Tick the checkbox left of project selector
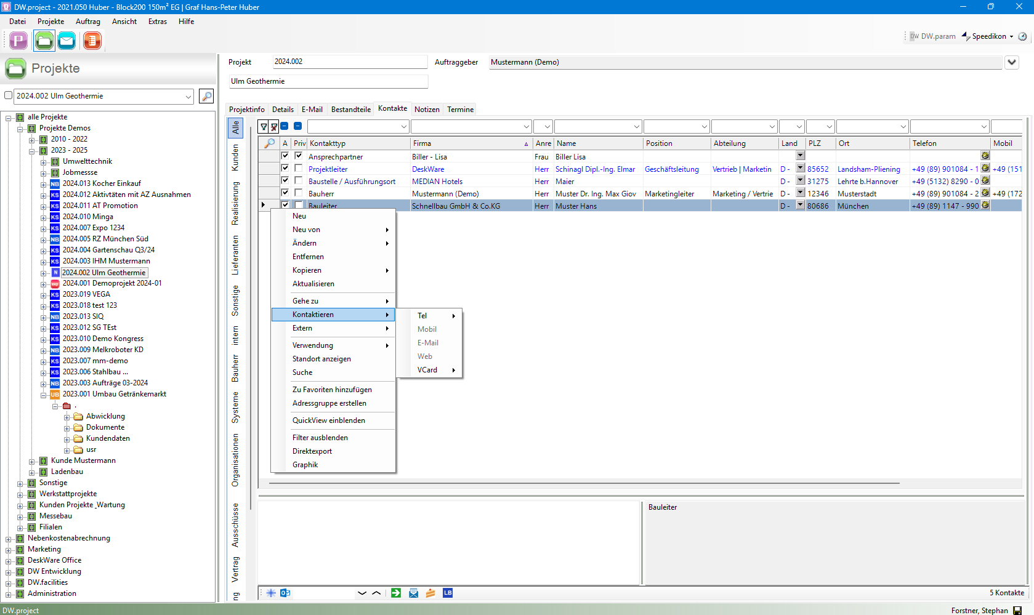The width and height of the screenshot is (1034, 615). (9, 95)
